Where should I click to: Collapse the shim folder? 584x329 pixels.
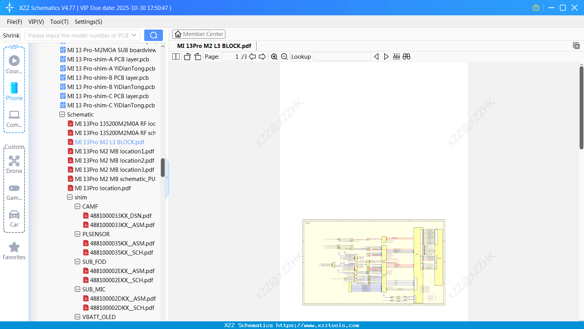pyautogui.click(x=70, y=197)
